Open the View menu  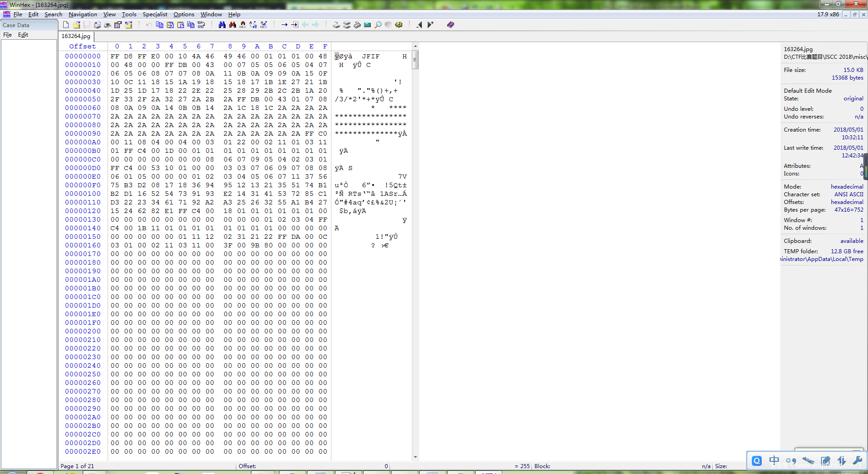109,14
